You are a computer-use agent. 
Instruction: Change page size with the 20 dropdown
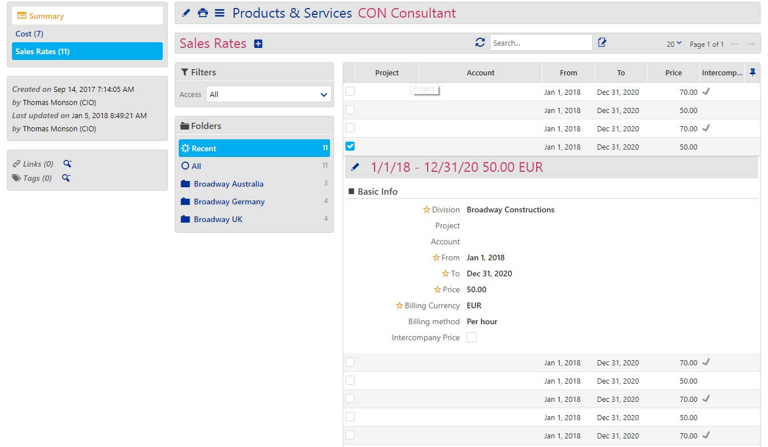(x=674, y=44)
